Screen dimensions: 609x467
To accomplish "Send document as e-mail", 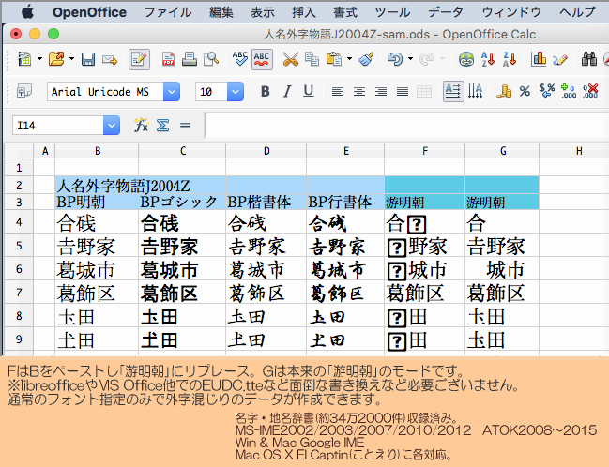I will [x=110, y=59].
